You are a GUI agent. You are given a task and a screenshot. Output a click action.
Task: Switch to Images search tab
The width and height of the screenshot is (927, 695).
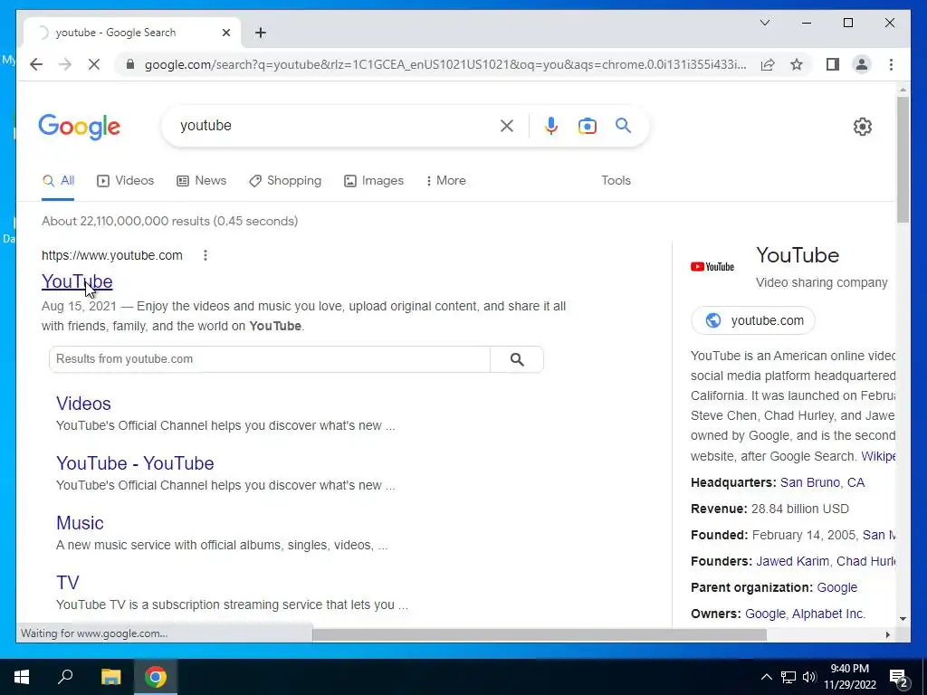[x=374, y=181]
